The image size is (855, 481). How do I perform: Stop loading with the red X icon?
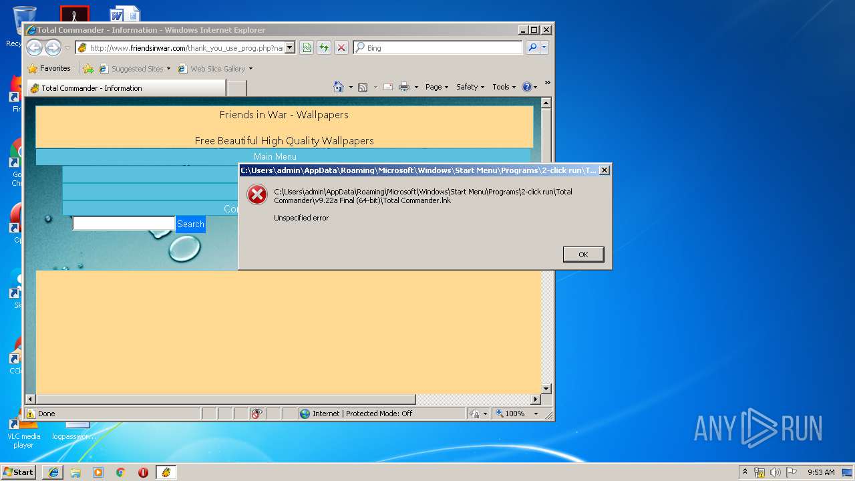(341, 47)
